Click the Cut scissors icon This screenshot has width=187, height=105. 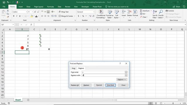[x=8, y=11]
